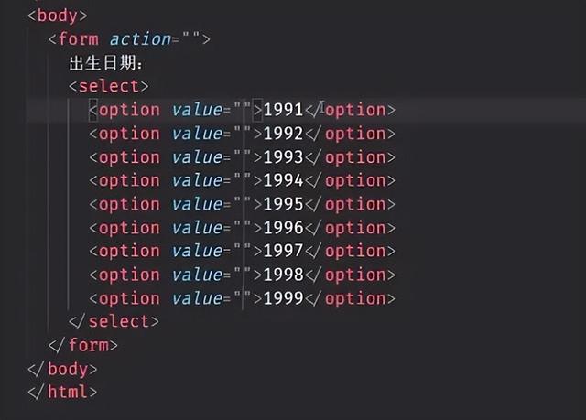Click the closing form tag
The image size is (586, 420).
(83, 345)
